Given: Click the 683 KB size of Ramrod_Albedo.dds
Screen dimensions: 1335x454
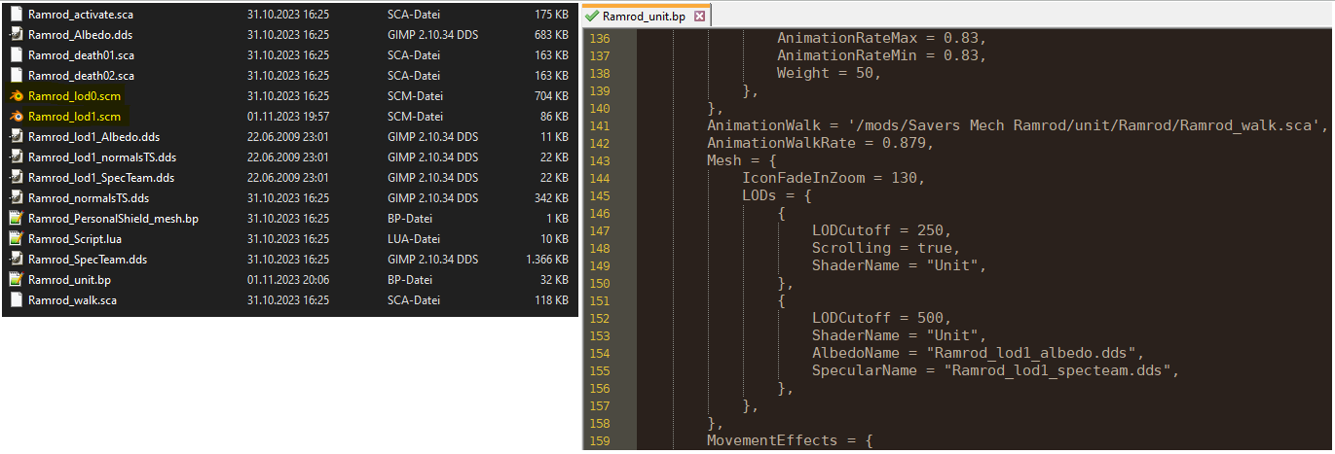Looking at the screenshot, I should point(551,34).
